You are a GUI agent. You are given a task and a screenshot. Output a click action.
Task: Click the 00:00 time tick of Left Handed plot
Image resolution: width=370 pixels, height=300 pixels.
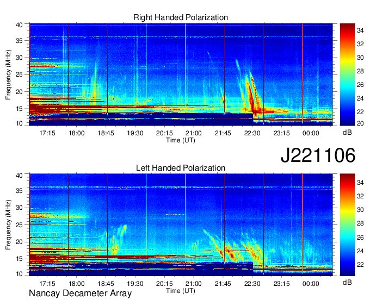[311, 284]
